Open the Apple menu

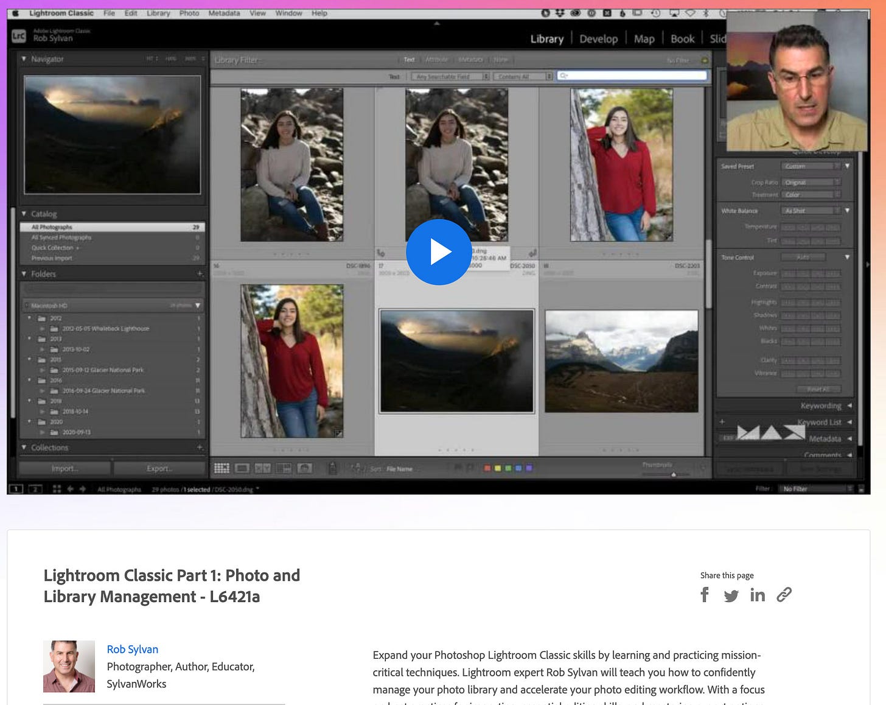(16, 13)
